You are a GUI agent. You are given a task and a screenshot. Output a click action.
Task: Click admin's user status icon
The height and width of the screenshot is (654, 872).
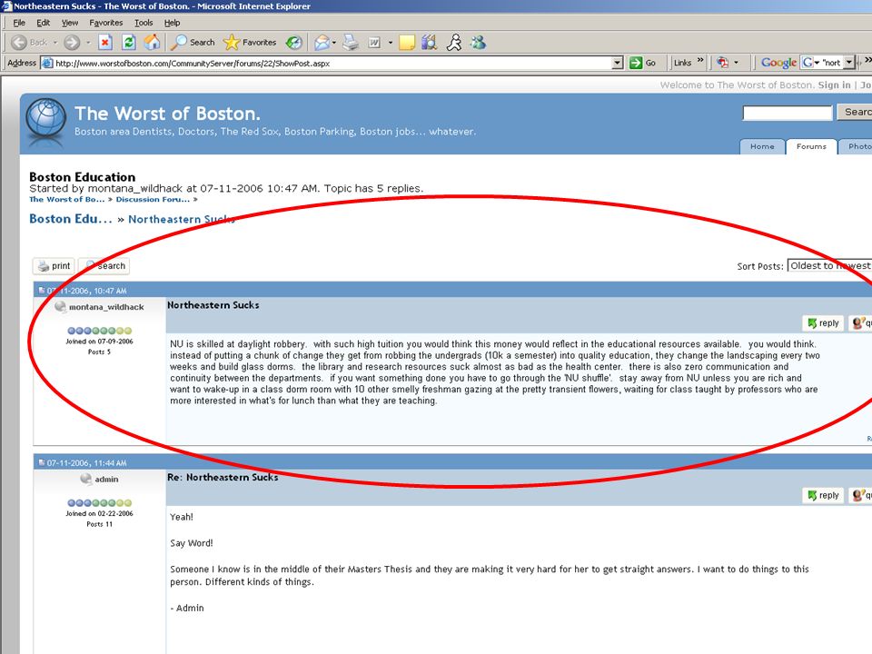[x=85, y=479]
